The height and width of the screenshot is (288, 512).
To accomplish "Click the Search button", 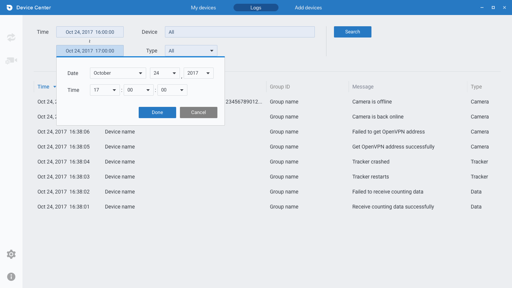I will 352,32.
